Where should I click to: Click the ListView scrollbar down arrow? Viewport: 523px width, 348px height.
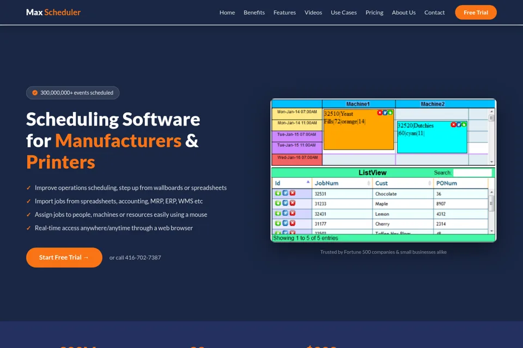click(491, 231)
